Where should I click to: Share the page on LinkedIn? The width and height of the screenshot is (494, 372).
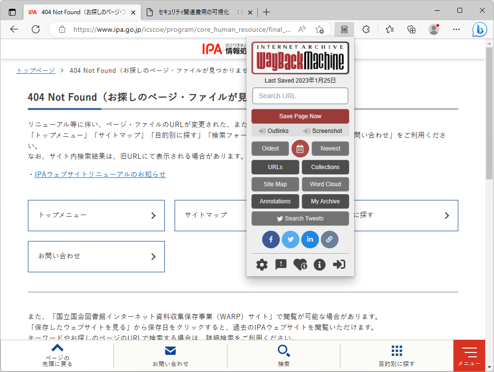point(310,240)
